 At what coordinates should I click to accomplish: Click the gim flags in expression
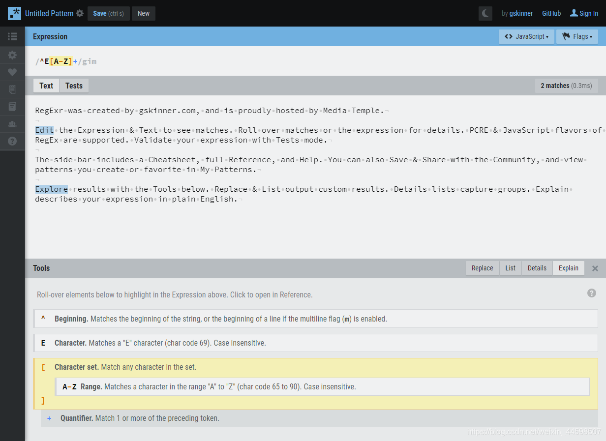(x=89, y=61)
